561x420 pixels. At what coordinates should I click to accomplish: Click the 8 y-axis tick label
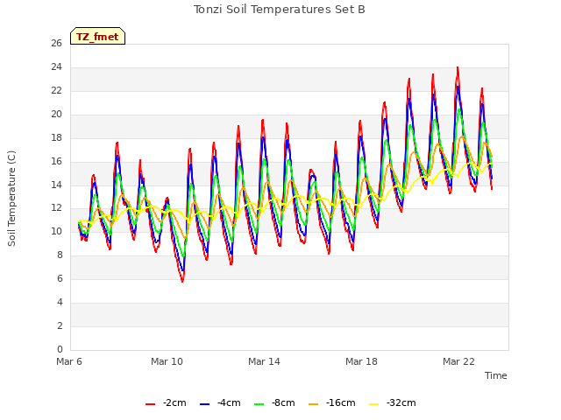[x=60, y=255]
